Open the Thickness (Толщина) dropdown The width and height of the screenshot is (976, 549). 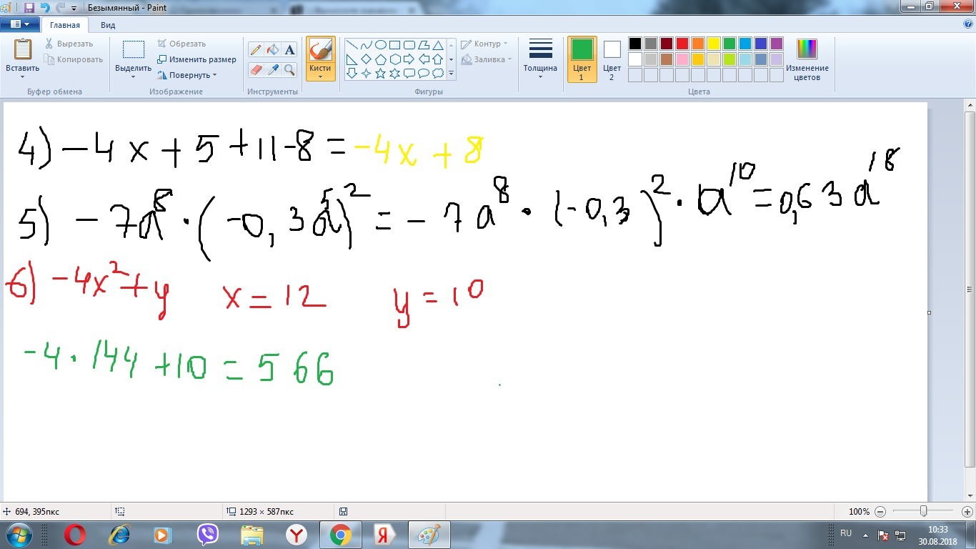pos(540,59)
